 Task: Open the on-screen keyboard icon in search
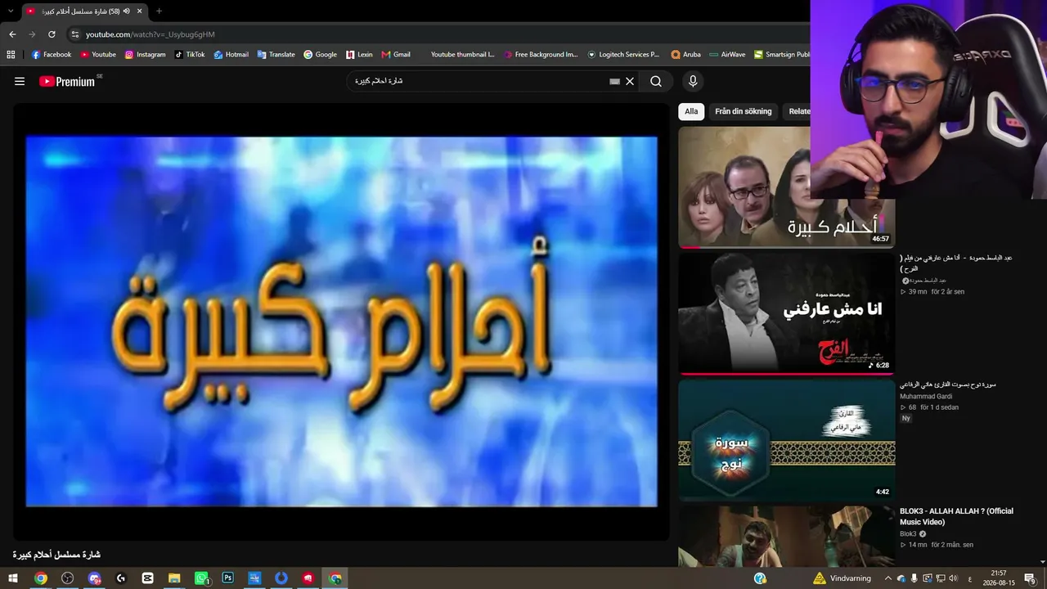[614, 81]
